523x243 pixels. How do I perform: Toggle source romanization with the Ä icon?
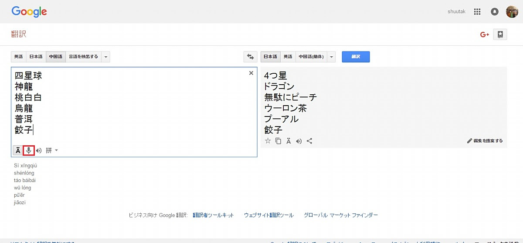18,151
